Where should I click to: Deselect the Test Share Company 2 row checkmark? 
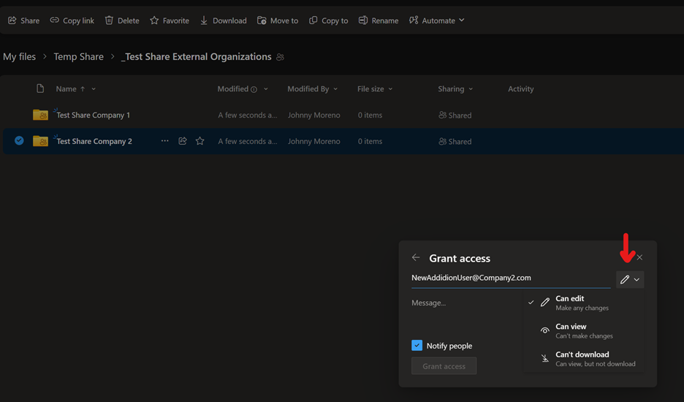tap(19, 140)
